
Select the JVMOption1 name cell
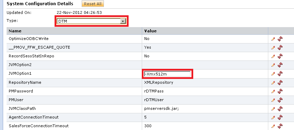pyautogui.click(x=74, y=74)
